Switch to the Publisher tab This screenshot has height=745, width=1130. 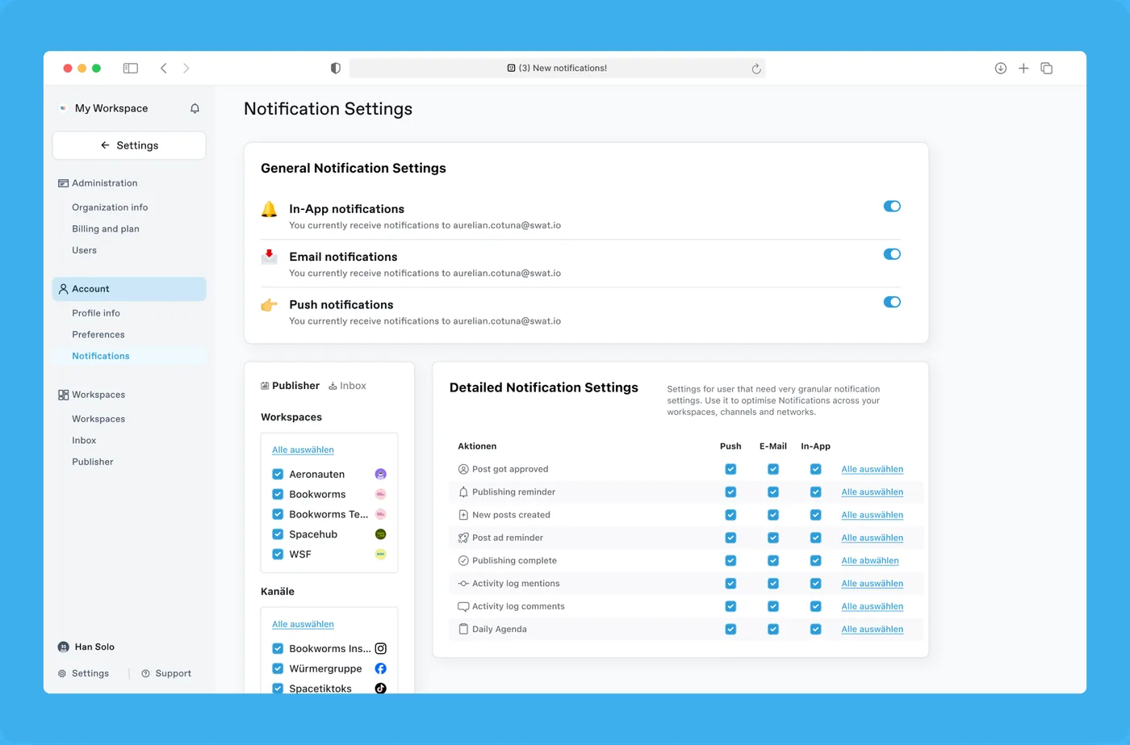point(290,386)
